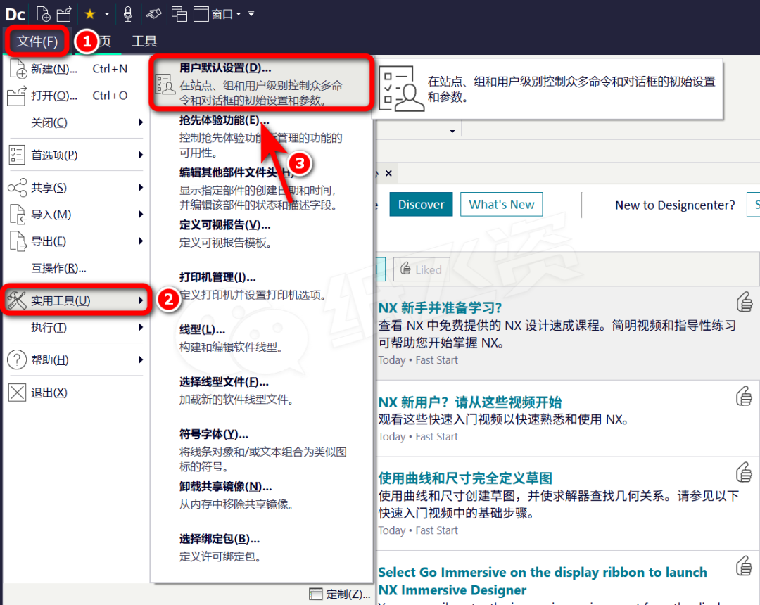Click the microphone voice command icon
The height and width of the screenshot is (605, 760).
(x=128, y=13)
